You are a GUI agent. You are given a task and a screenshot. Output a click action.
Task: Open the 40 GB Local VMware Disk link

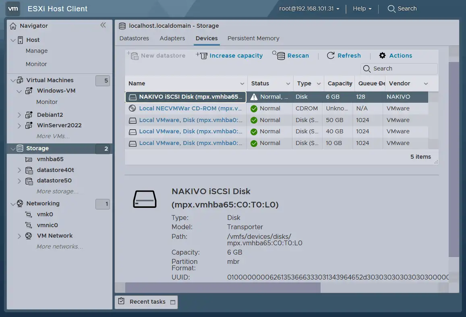(x=191, y=131)
